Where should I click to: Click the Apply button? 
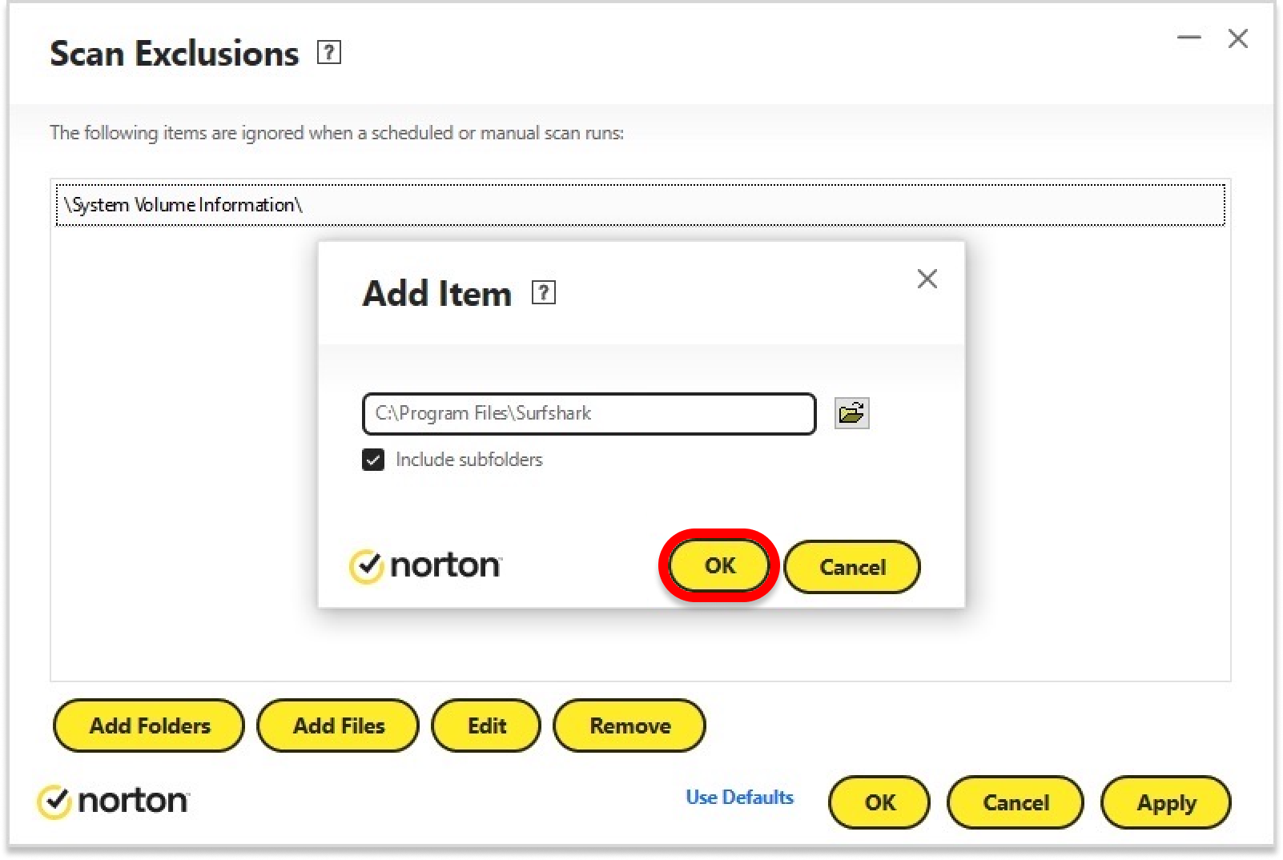pos(1165,802)
